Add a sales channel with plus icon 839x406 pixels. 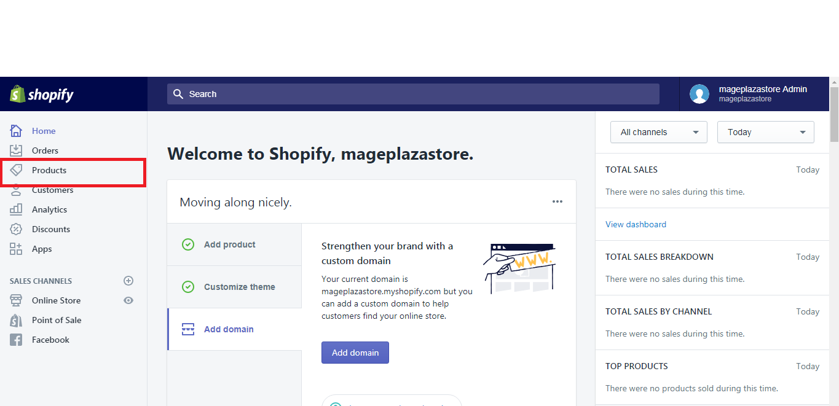[128, 281]
